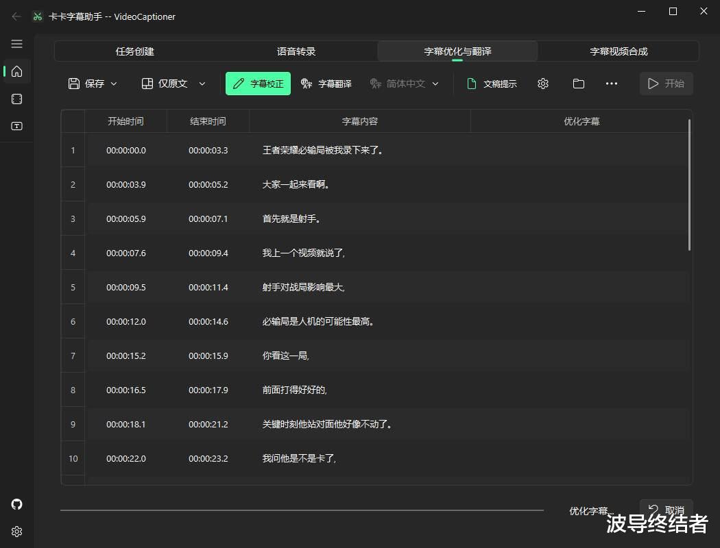Select subtitle text 首先就是射手
Image resolution: width=720 pixels, height=548 pixels.
point(291,219)
